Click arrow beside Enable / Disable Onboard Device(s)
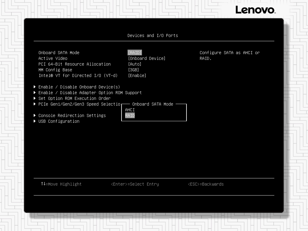The width and height of the screenshot is (308, 231). [35, 87]
